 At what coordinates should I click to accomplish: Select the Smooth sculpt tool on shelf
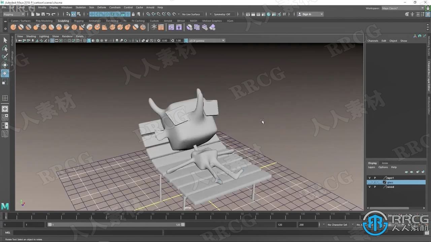[x=21, y=27]
